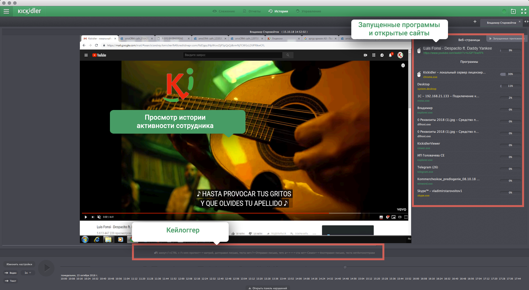This screenshot has width=529, height=290.
Task: Open the 1x playback speed dropdown
Action: click(27, 273)
